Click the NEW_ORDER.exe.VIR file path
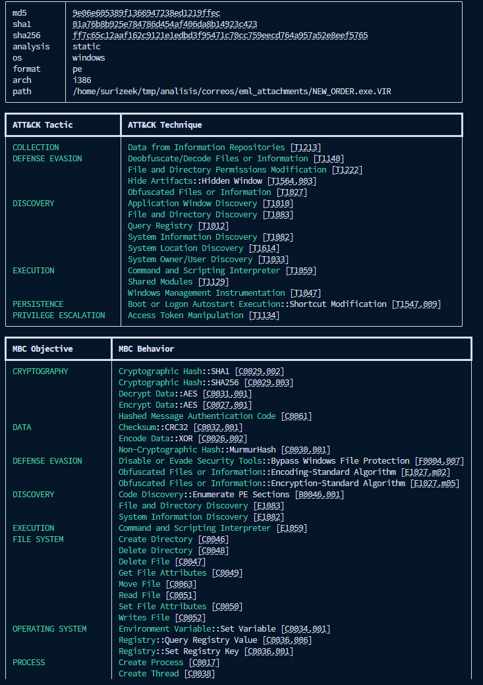483x685 pixels. point(232,92)
